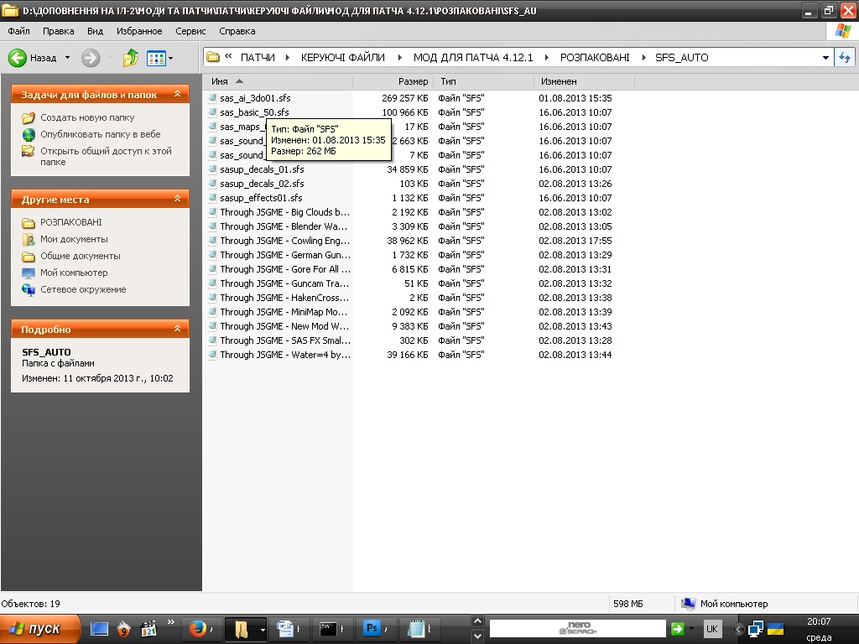Click Show Desktop quick launch icon

(99, 629)
